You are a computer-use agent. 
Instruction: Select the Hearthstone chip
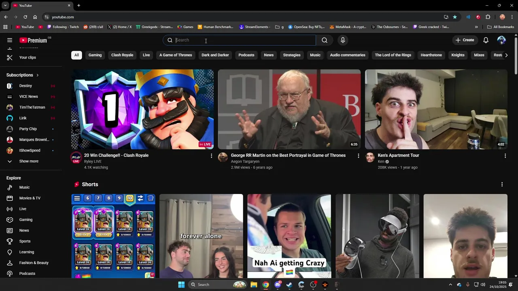coord(431,55)
